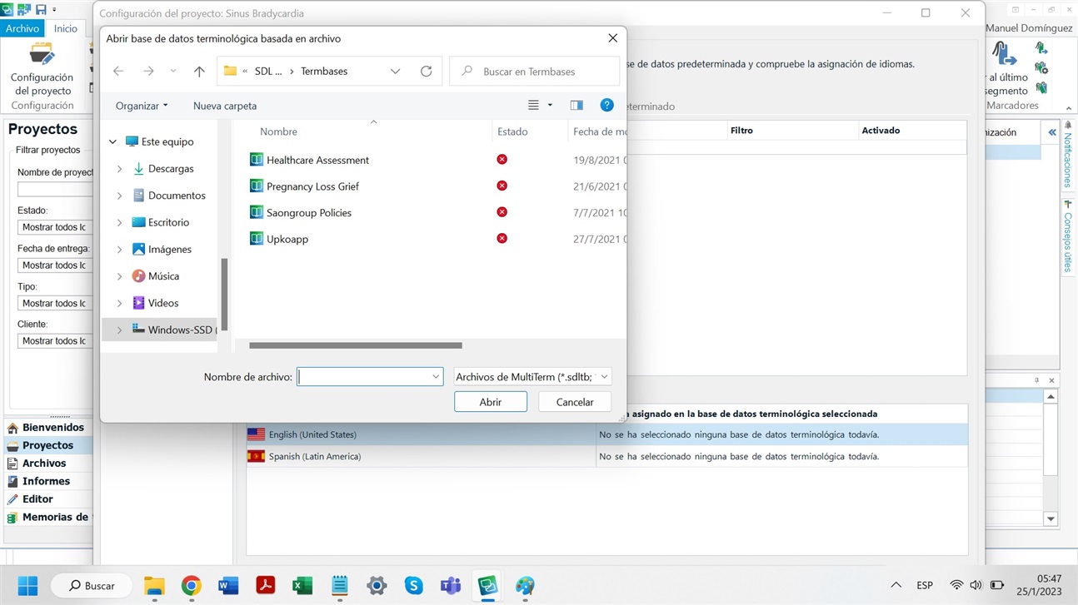Open Skype from taskbar

[x=413, y=586]
